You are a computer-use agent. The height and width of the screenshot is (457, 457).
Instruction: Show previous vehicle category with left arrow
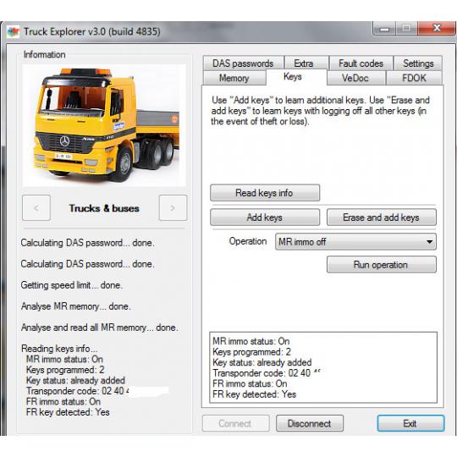(36, 208)
